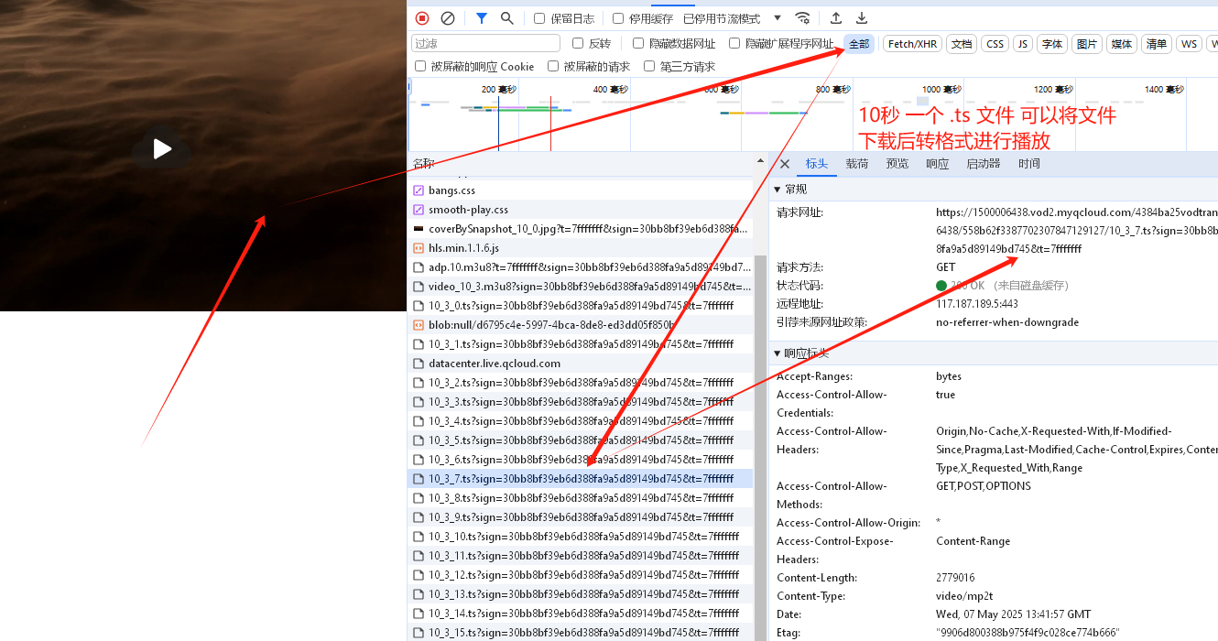Filter by 图片 type

[1087, 44]
